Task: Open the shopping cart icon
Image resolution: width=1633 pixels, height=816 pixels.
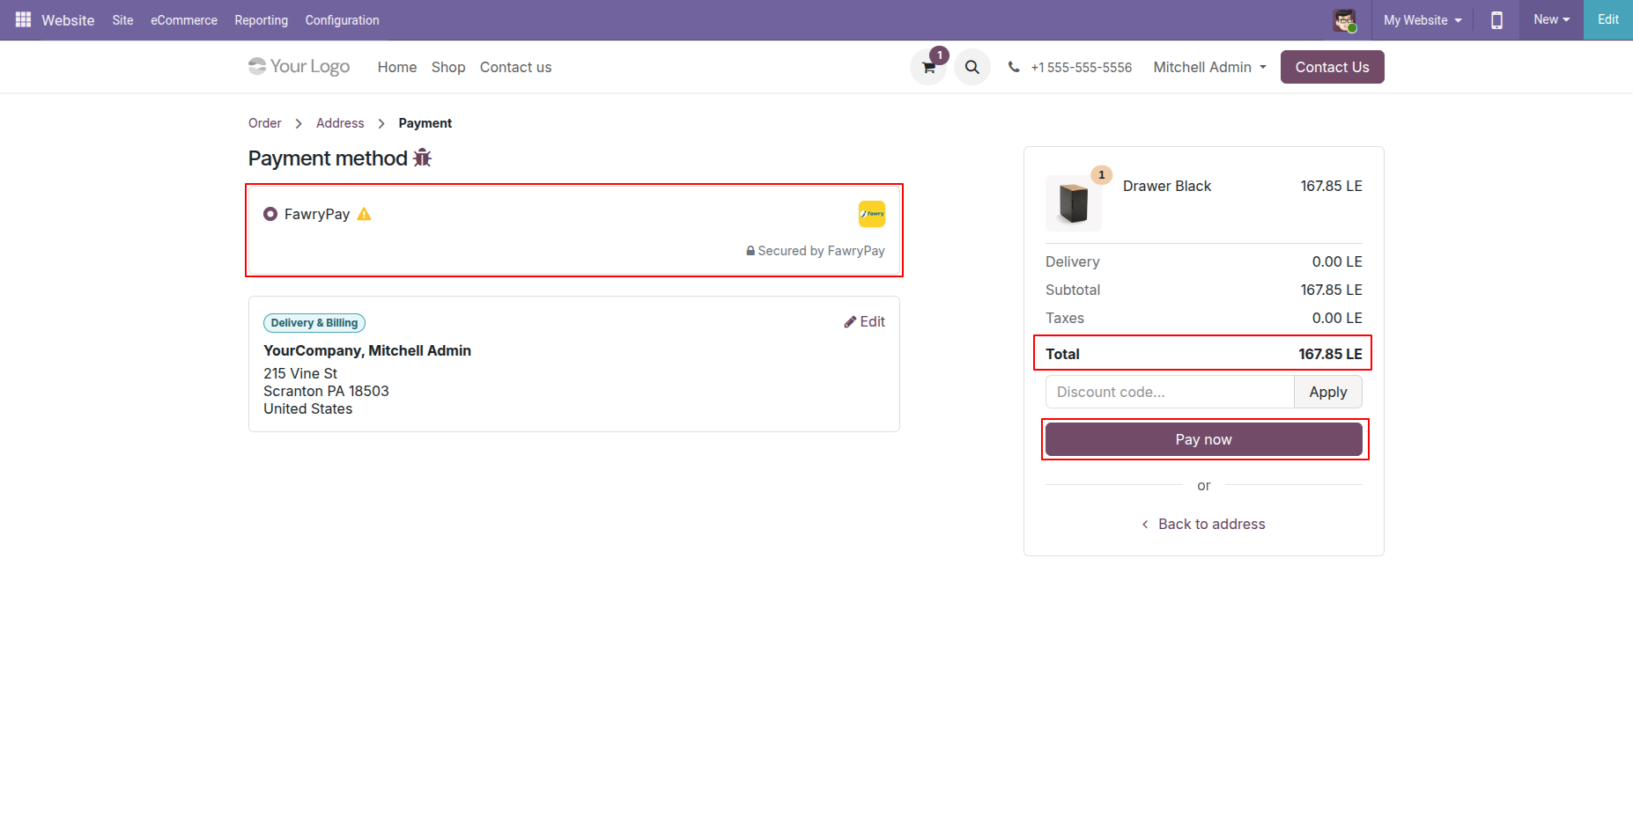Action: (928, 67)
